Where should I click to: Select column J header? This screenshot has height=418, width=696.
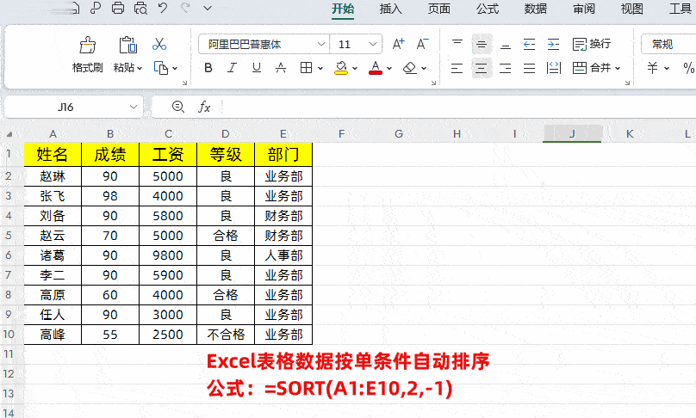pyautogui.click(x=572, y=133)
